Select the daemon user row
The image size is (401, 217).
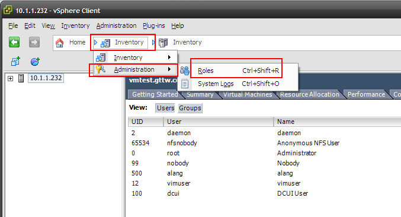tap(264, 133)
